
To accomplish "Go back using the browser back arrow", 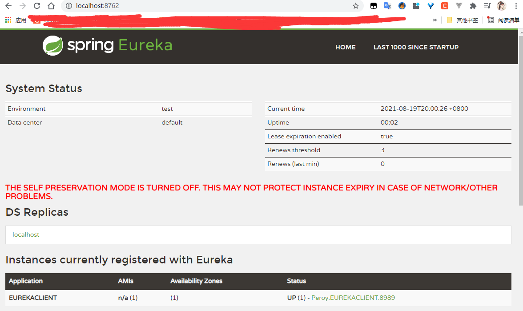I will pos(8,6).
